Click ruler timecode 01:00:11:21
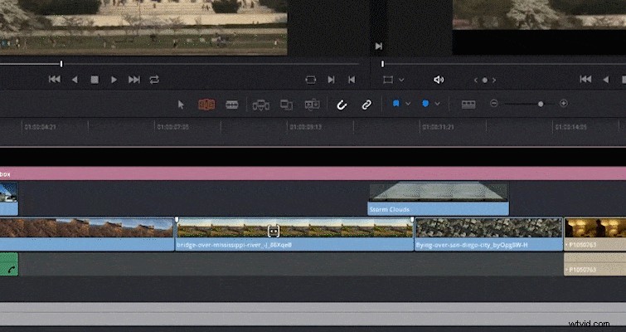 pyautogui.click(x=439, y=127)
